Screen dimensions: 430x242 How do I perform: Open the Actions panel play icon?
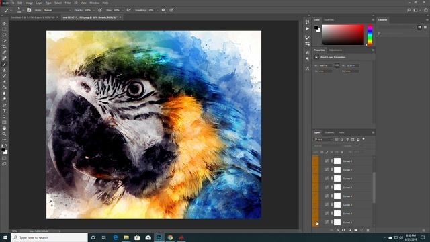308,28
